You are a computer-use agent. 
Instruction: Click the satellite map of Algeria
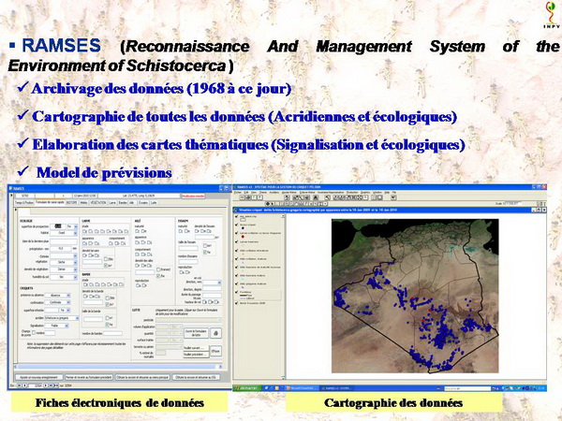[415, 296]
